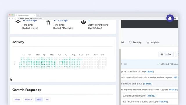Click the purple extension icon in the toolbar
This screenshot has width=186, height=105.
tap(170, 18)
